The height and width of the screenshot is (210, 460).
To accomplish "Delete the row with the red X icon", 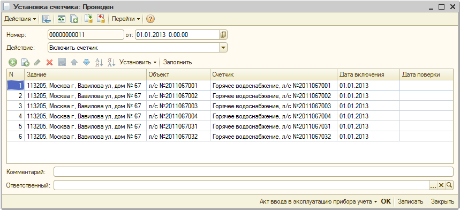I will (x=50, y=62).
